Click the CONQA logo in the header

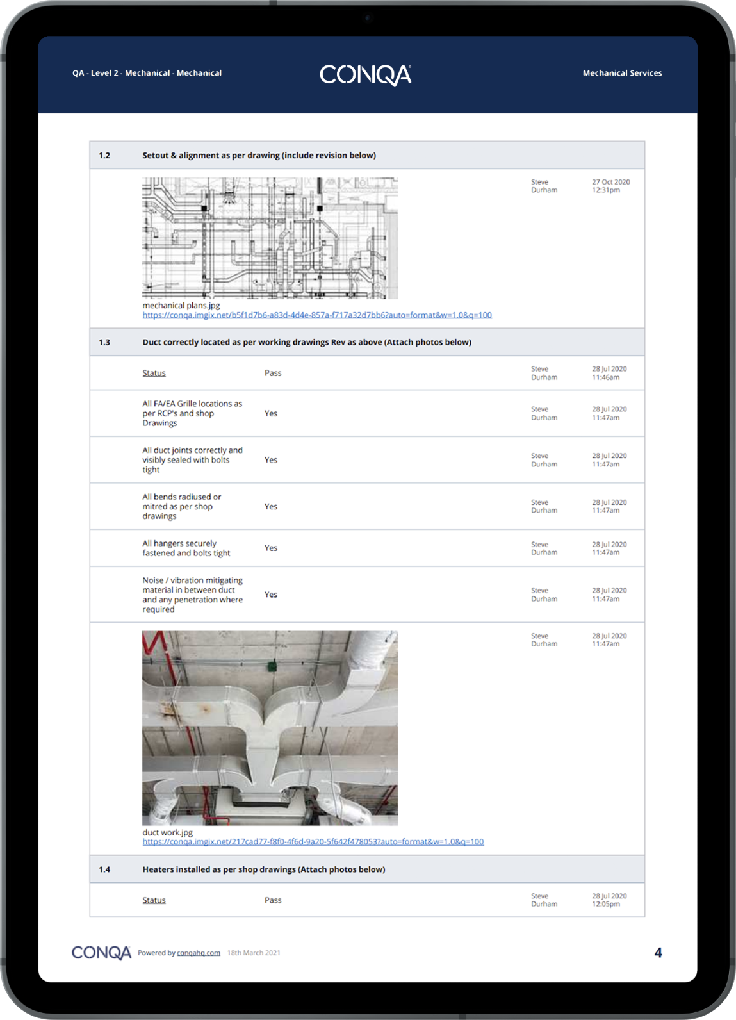pos(365,75)
